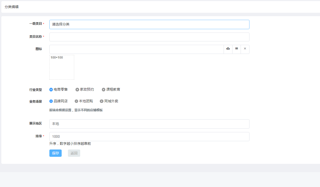
Task: Click the 升序,数字越小排序越靠前 hint
Action: tap(70, 144)
